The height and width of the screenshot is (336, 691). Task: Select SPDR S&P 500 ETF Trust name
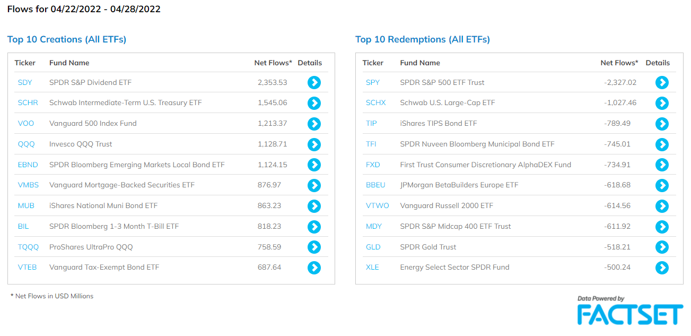[x=442, y=82]
